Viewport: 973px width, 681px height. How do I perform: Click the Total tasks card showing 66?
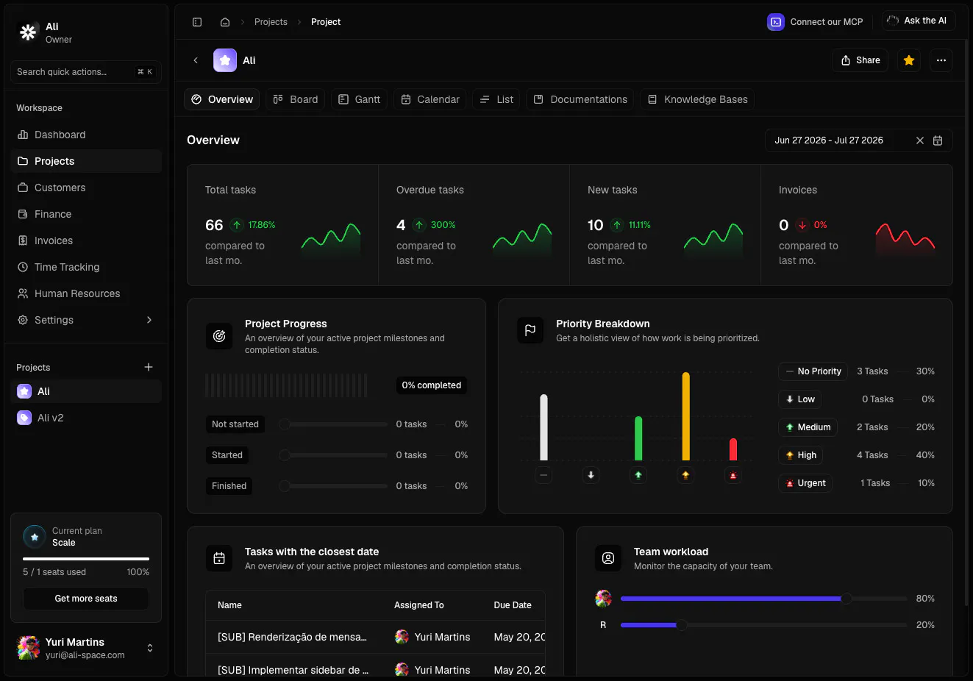(282, 225)
